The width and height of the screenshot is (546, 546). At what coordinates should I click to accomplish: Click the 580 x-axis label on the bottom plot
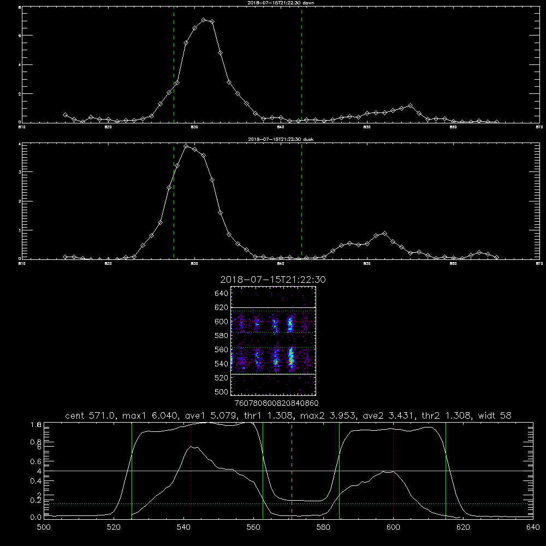click(323, 527)
